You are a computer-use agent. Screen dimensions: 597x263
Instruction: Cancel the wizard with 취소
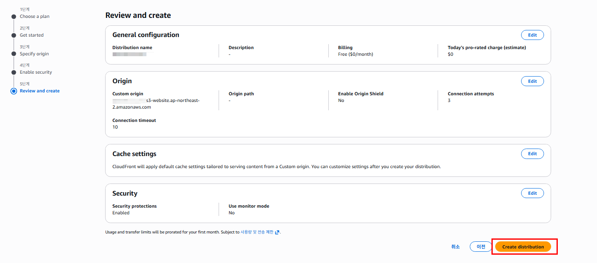coord(456,247)
